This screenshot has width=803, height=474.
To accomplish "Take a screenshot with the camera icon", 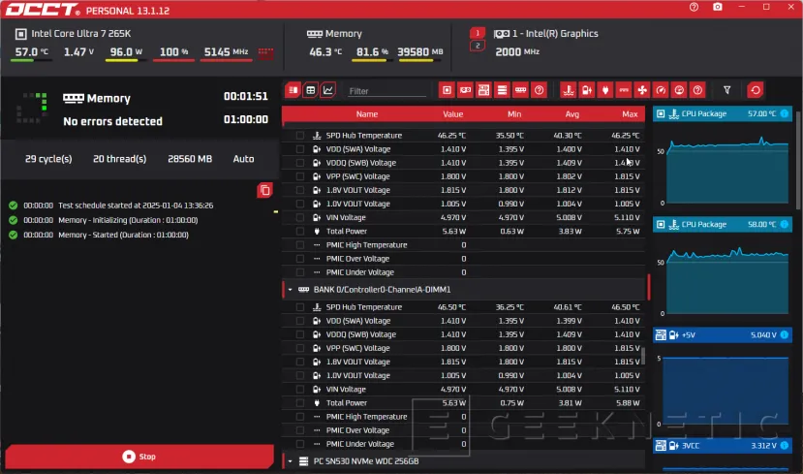I will (x=718, y=7).
